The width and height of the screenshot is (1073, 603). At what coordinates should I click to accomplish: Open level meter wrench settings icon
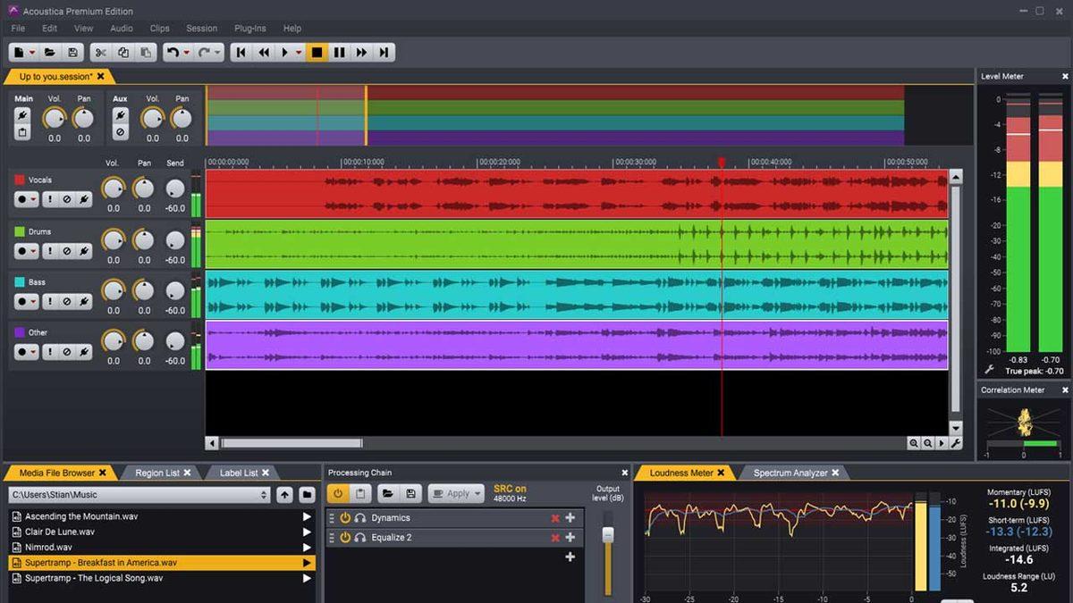[990, 370]
